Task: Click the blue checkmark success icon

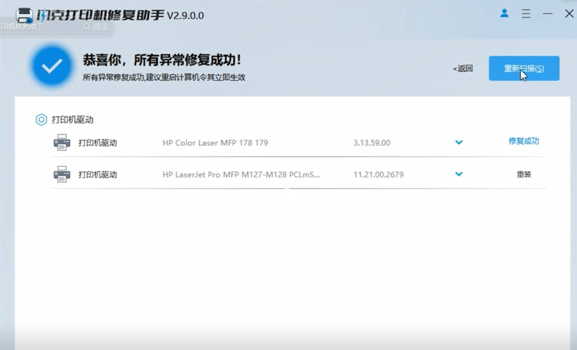Action: point(52,65)
